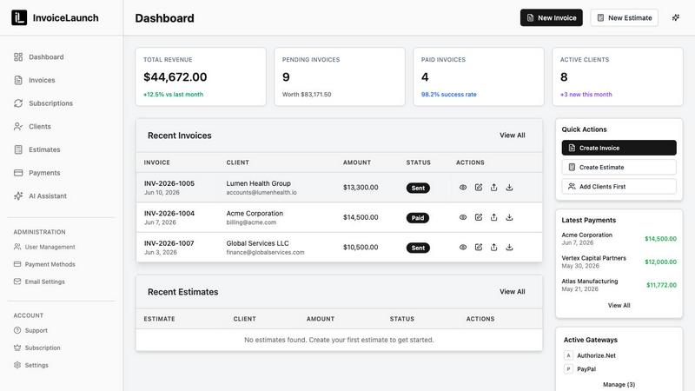Click Create Invoice in Quick Actions

tap(619, 148)
